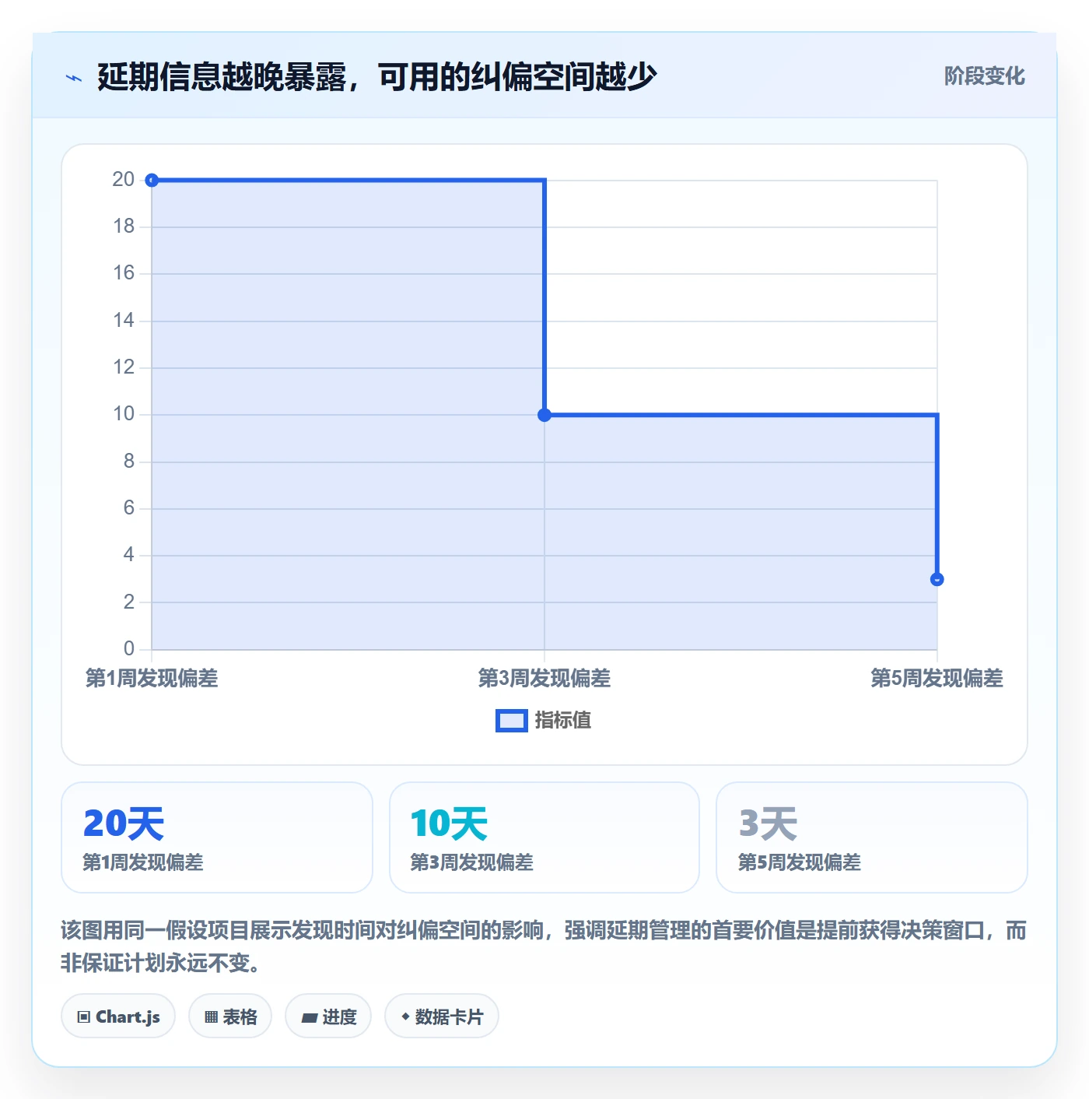Screen dimensions: 1089x1099
Task: Select the chart data point at 10
Action: pos(544,415)
